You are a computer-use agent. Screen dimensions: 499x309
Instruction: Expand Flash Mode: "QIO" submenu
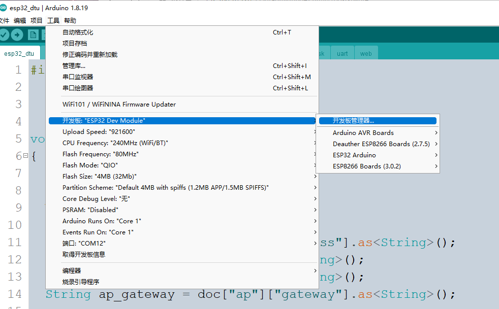point(182,165)
